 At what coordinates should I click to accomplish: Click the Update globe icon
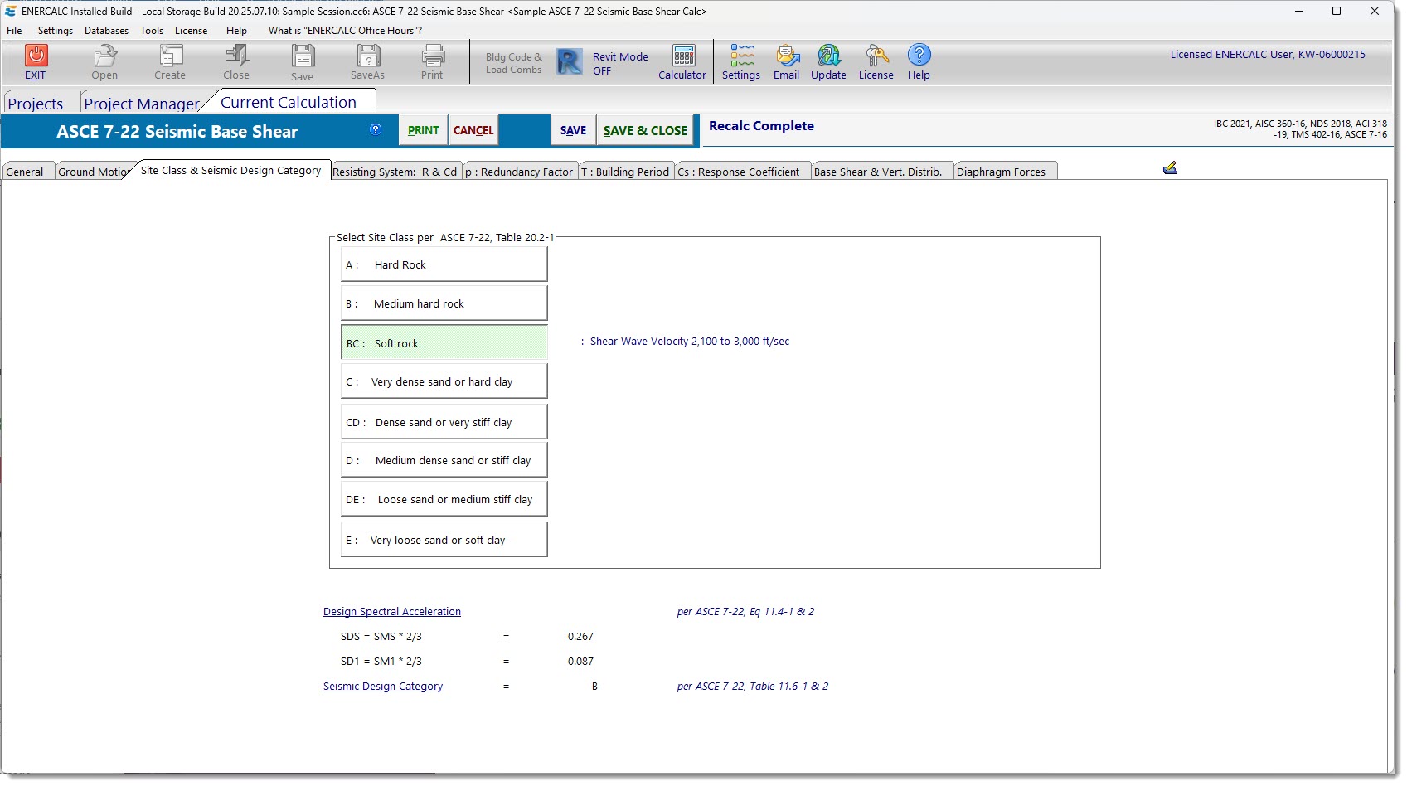pos(828,56)
